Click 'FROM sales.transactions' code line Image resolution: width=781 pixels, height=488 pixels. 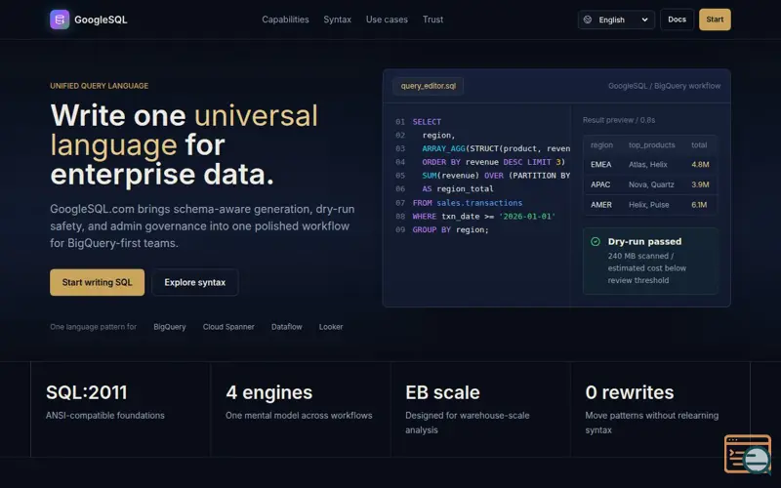(468, 203)
